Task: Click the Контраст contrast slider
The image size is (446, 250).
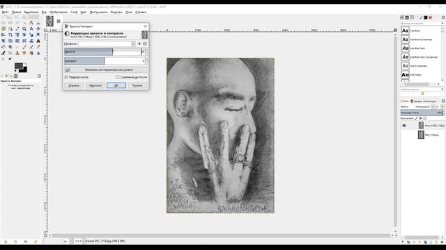Action: pyautogui.click(x=105, y=61)
